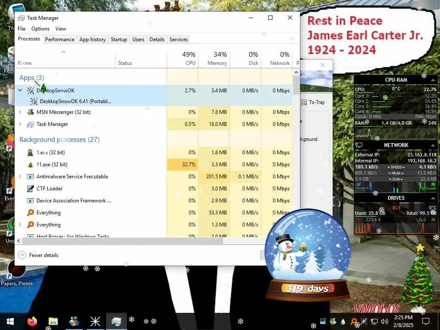
Task: Sort processes by CPU column
Action: click(183, 58)
